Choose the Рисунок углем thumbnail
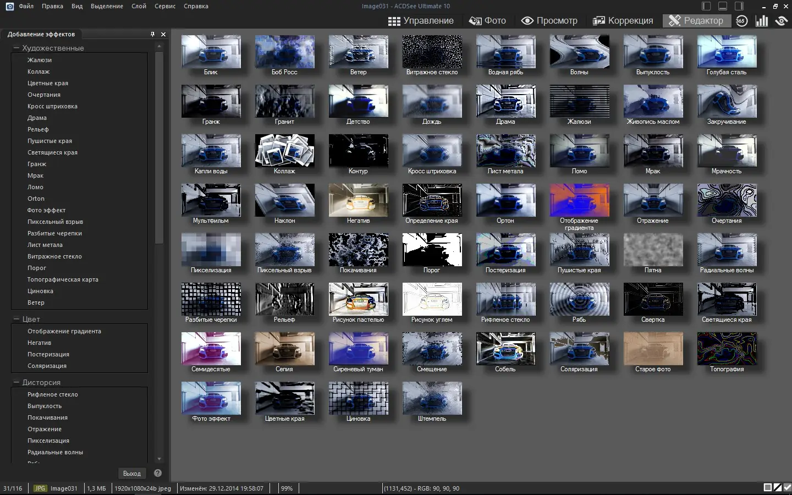This screenshot has height=495, width=792. (432, 299)
